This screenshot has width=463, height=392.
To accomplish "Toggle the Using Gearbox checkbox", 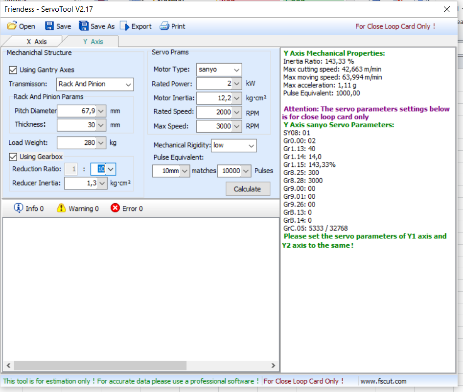I will 13,157.
